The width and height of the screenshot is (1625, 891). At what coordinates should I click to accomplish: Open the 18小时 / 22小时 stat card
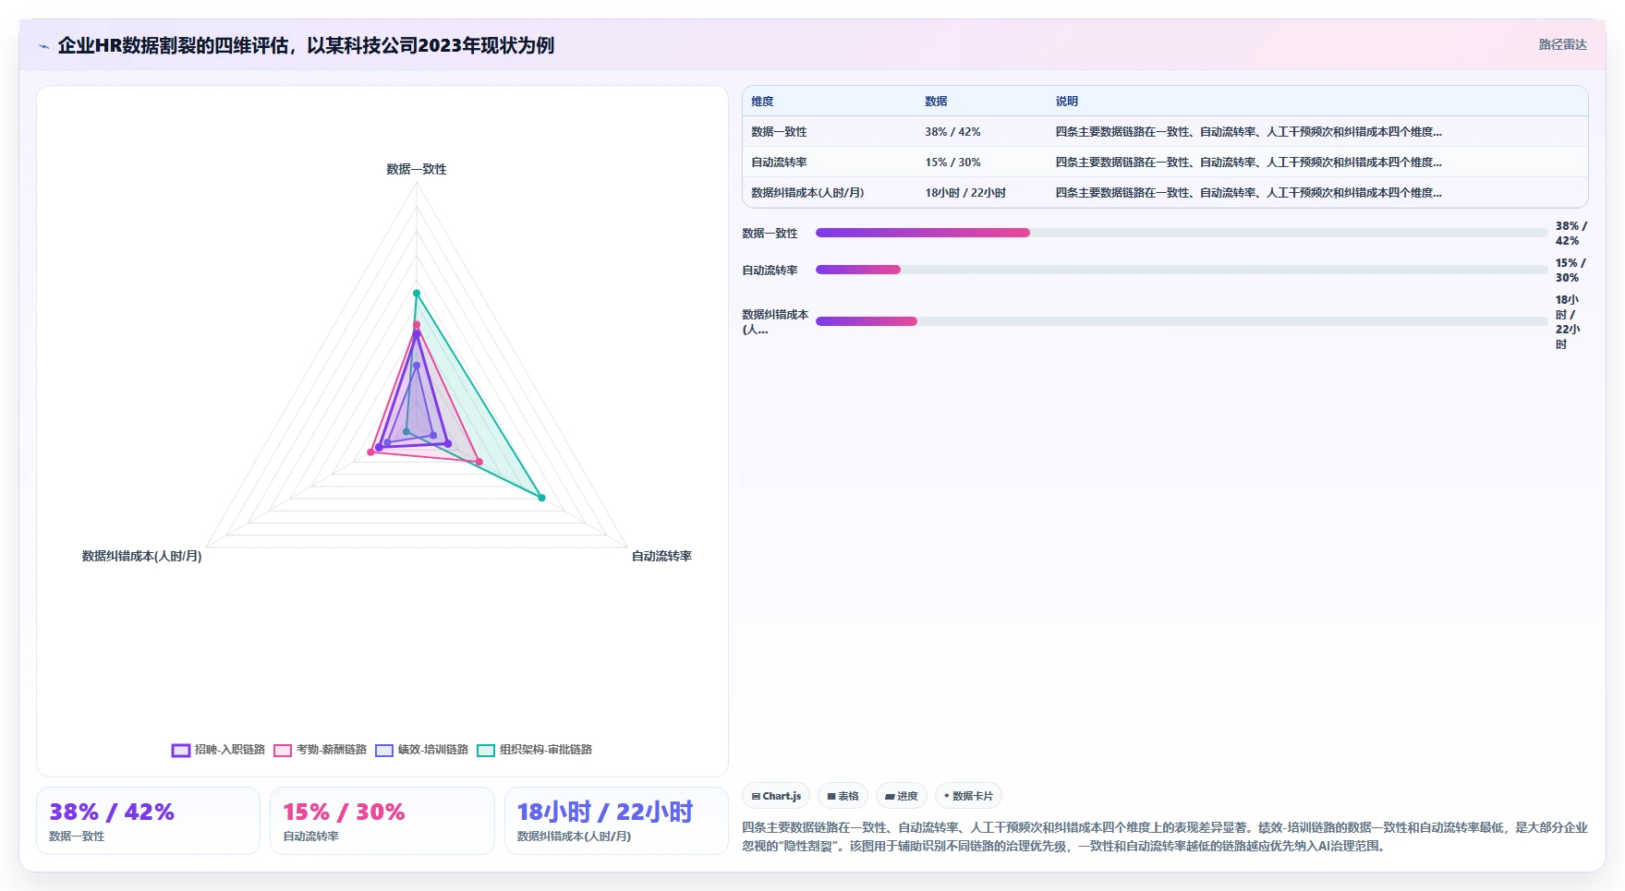[x=616, y=821]
